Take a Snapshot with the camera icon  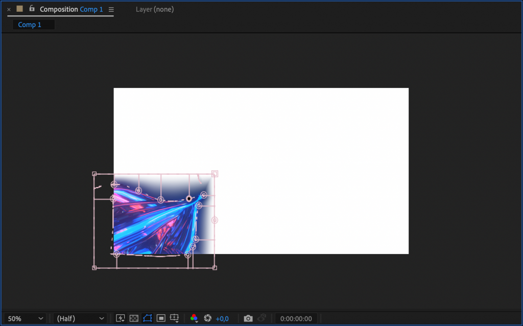click(248, 318)
